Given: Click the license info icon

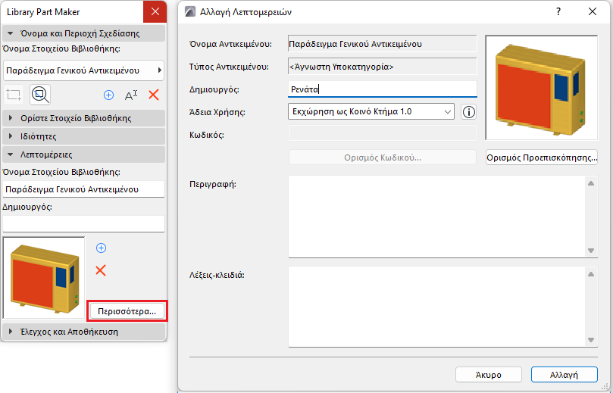Looking at the screenshot, I should (468, 112).
